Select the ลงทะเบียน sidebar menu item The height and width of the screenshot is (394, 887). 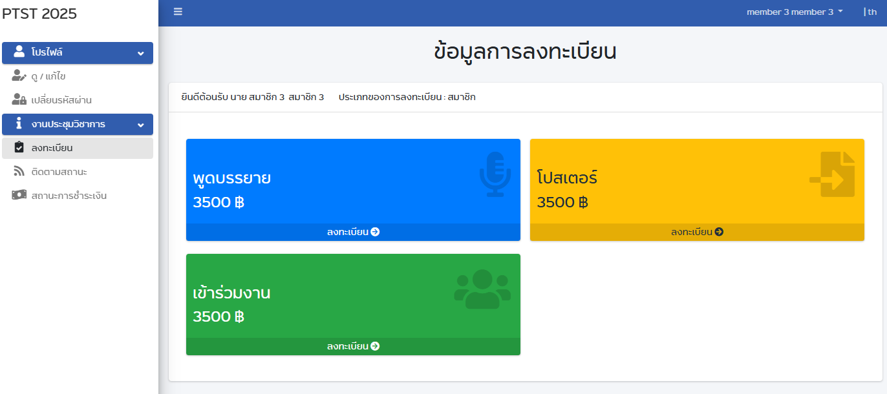52,148
